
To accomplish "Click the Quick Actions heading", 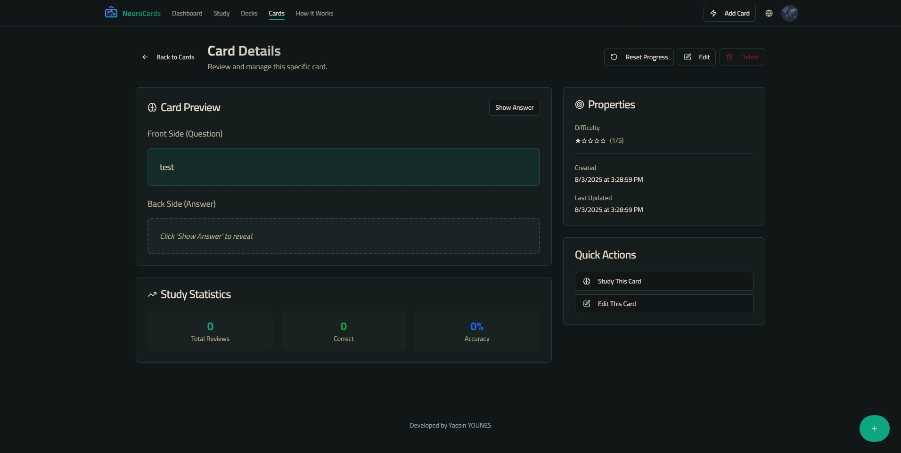I will pos(606,255).
